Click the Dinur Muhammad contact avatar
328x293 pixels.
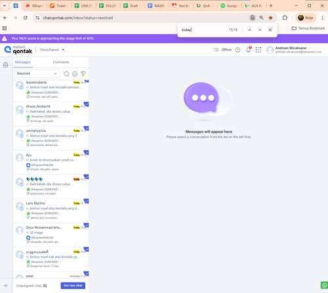pos(20,230)
